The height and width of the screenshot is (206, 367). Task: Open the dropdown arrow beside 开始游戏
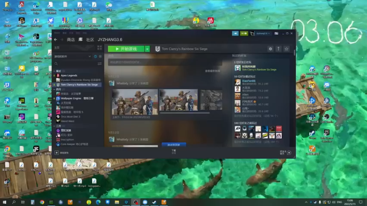pos(147,49)
